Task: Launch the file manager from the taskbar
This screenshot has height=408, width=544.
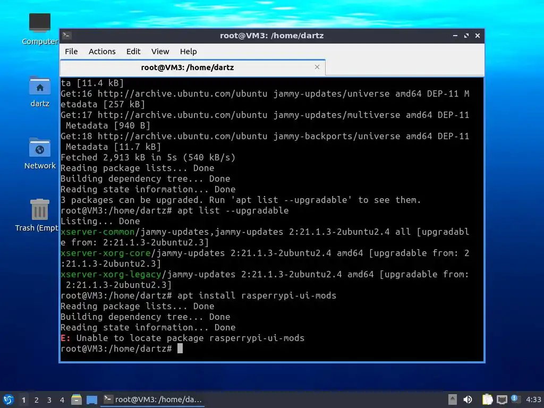Action: click(x=76, y=399)
